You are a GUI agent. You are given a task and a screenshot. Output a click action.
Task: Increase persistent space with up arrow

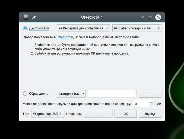(x=151, y=102)
